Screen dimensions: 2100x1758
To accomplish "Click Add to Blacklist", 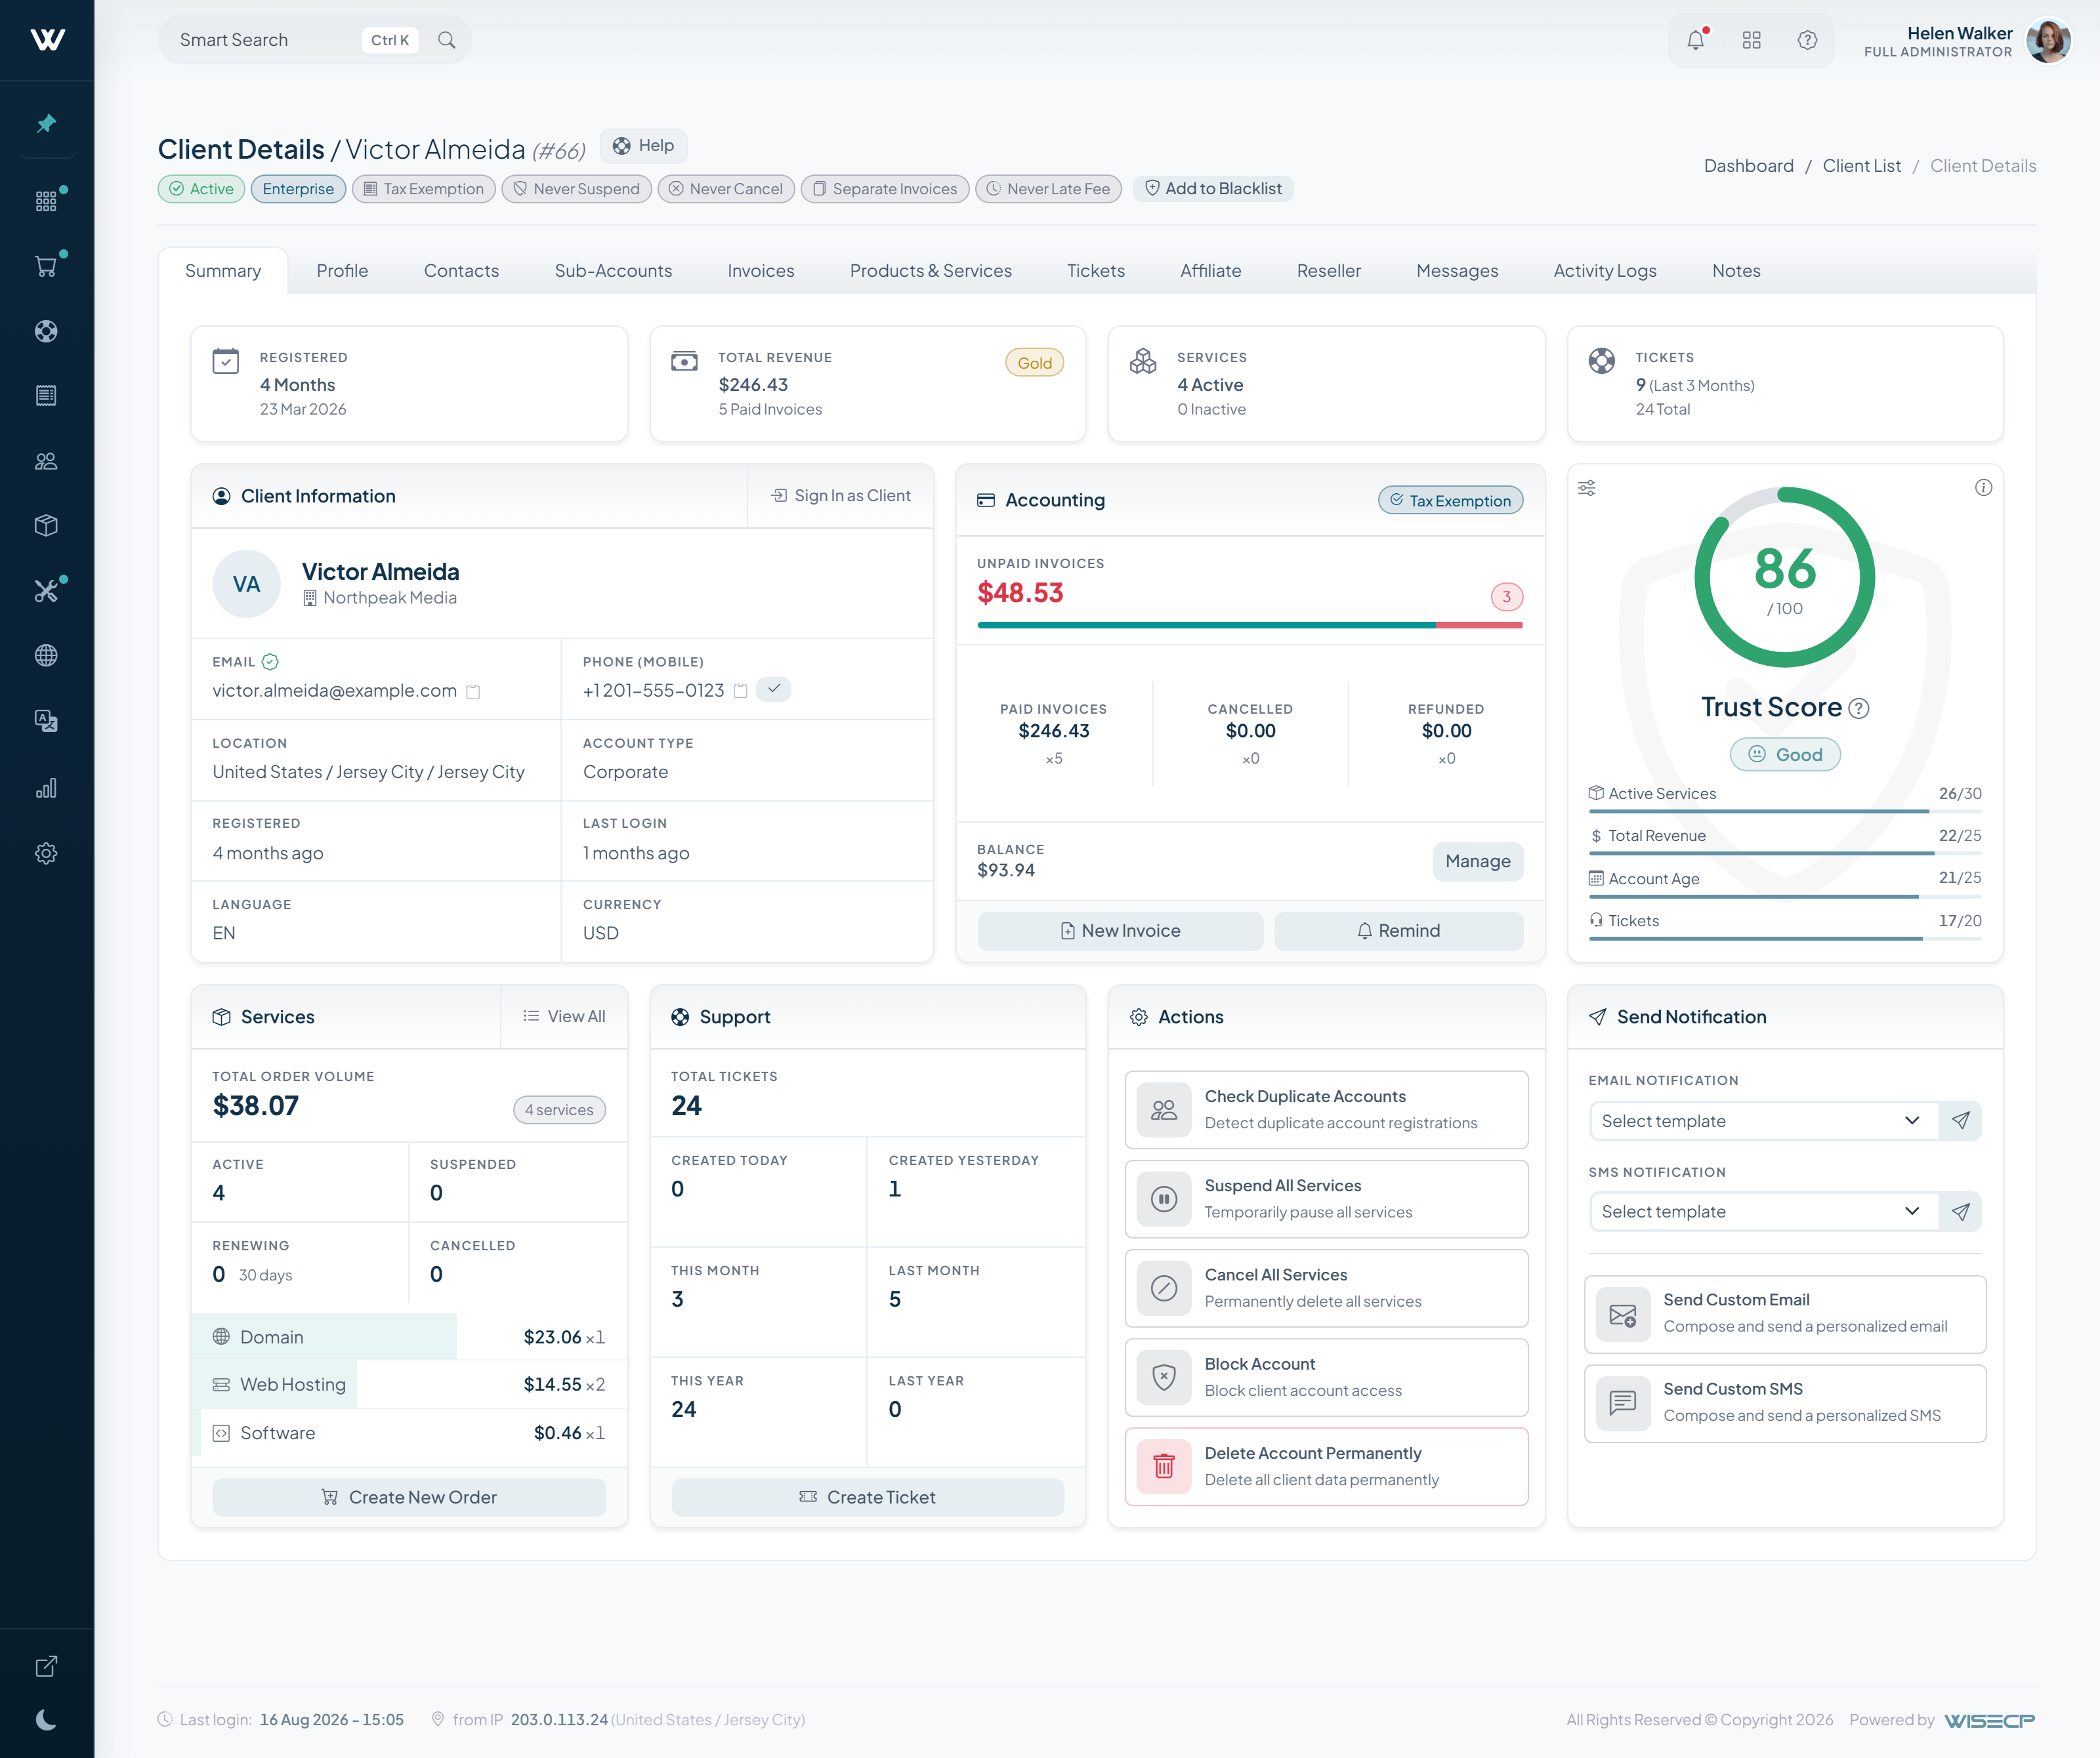I will (x=1213, y=189).
